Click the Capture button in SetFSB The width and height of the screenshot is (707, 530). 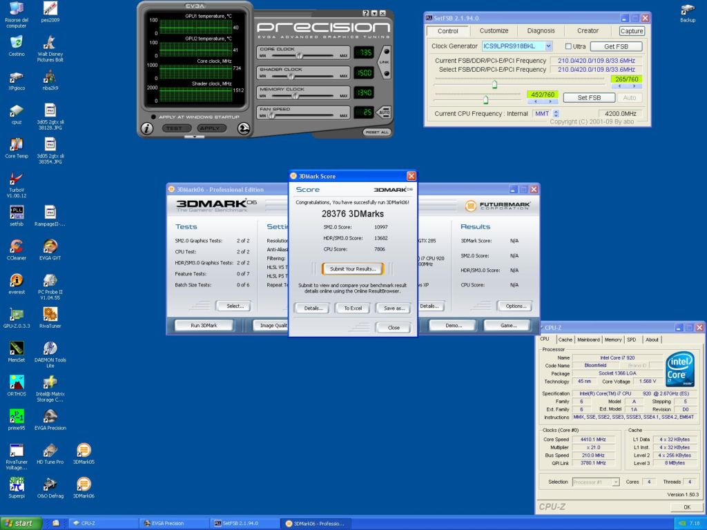pyautogui.click(x=631, y=31)
